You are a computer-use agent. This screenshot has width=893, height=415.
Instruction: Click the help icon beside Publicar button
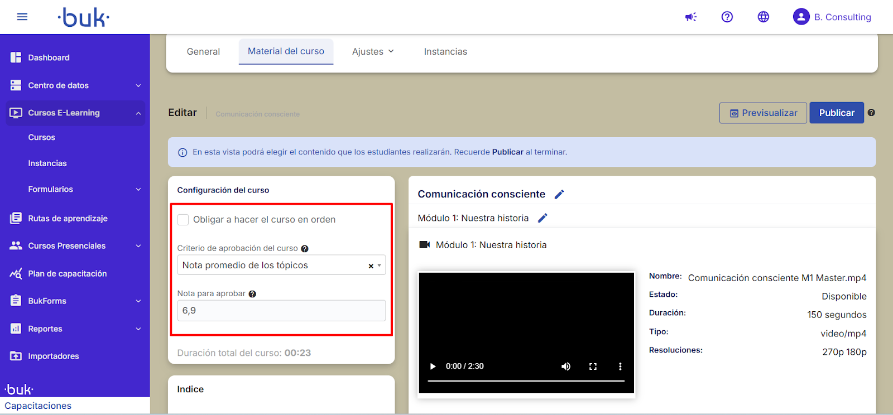point(871,113)
